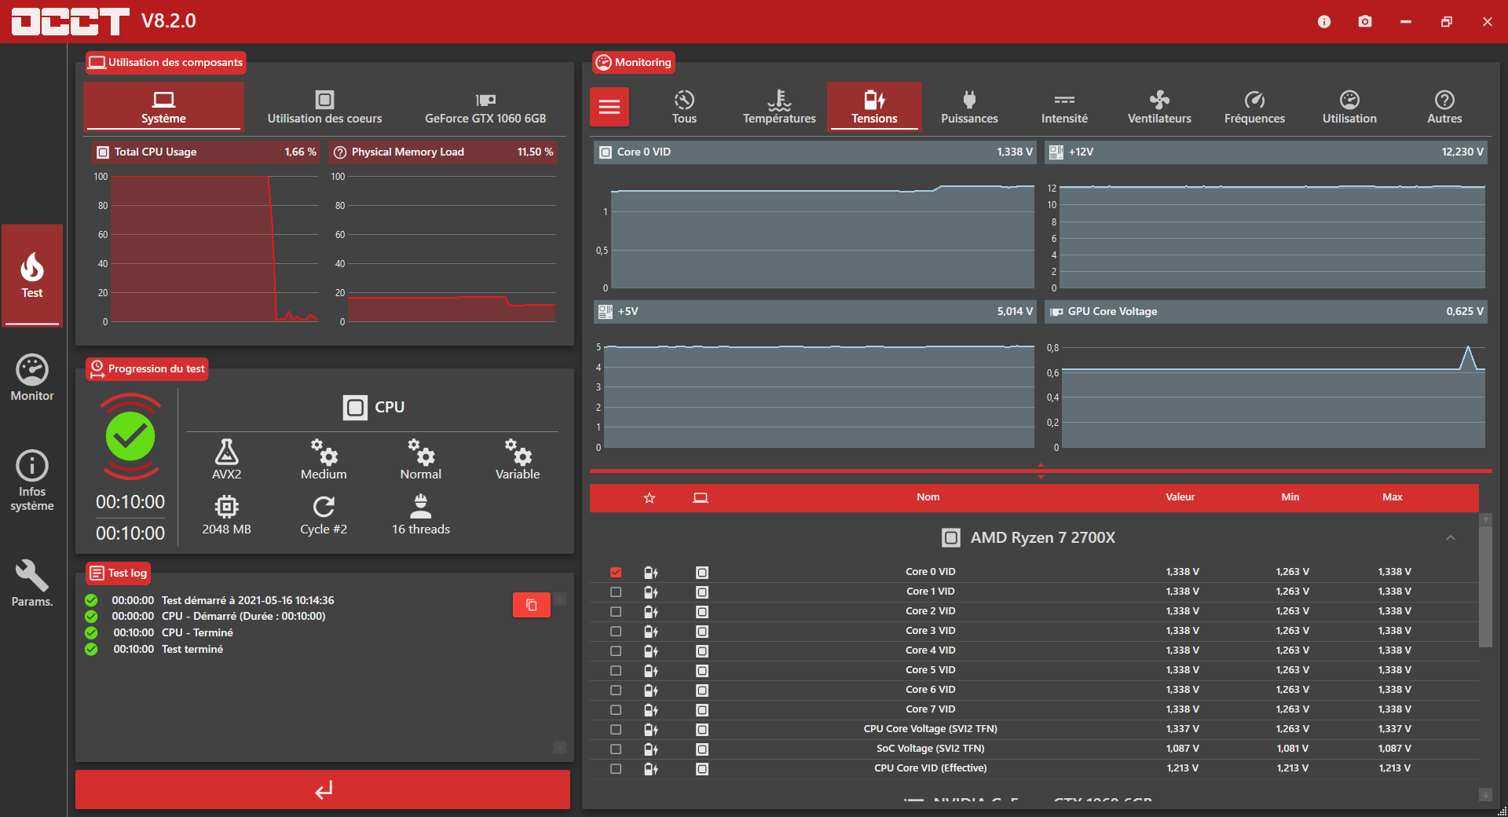Select the Utilisation monitoring tab
The image size is (1508, 817).
tap(1349, 107)
